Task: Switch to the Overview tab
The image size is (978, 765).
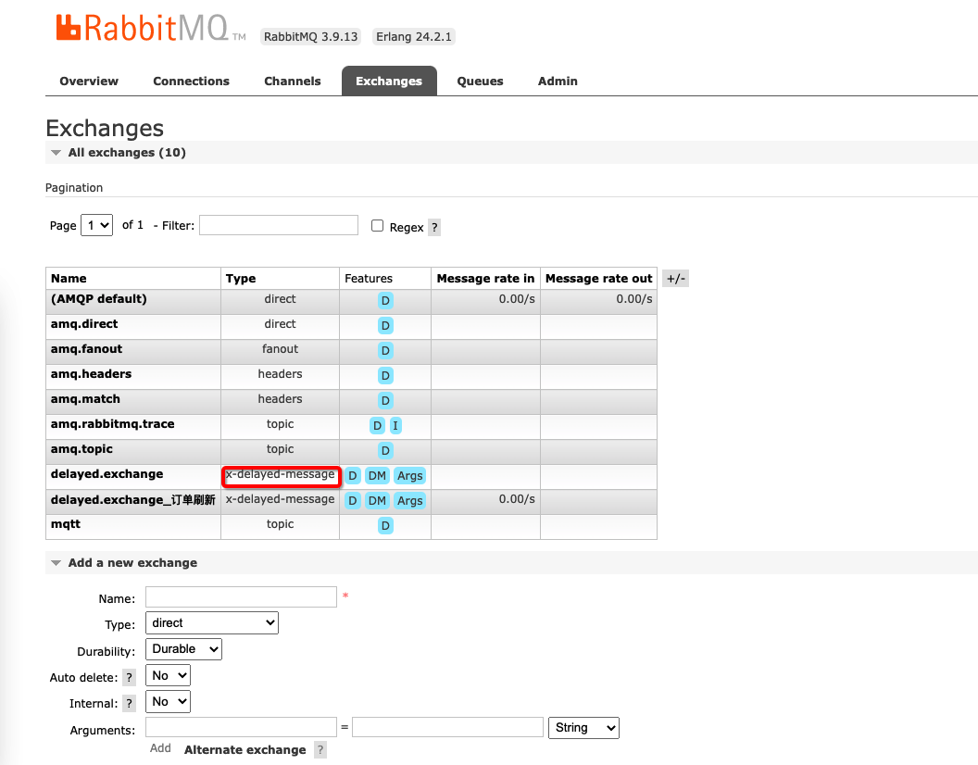Action: (89, 82)
